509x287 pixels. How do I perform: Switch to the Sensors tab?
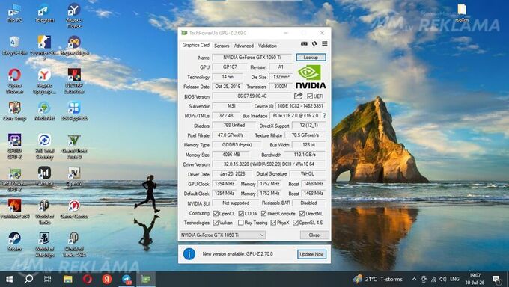(222, 46)
